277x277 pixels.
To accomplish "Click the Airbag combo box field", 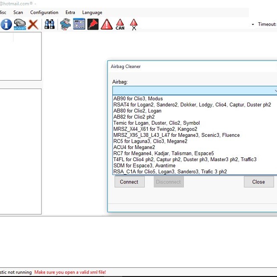I will [x=195, y=91].
